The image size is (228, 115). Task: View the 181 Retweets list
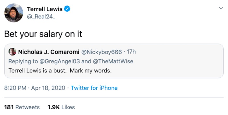click(x=22, y=107)
